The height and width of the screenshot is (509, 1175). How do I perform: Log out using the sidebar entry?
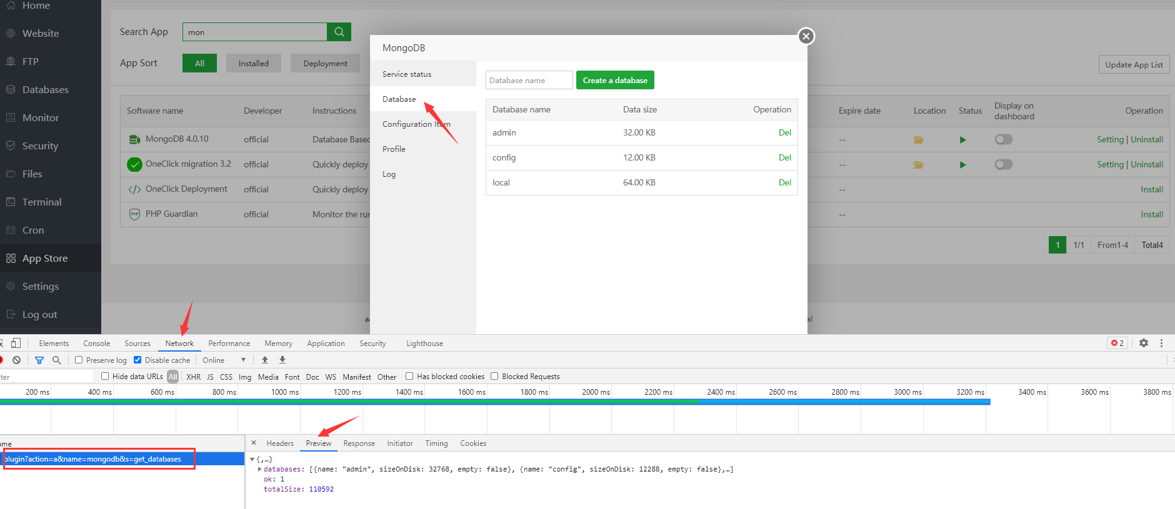tap(39, 314)
